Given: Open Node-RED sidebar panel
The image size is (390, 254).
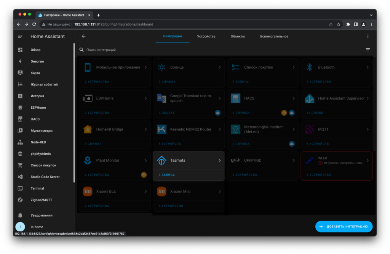Looking at the screenshot, I should [44, 142].
